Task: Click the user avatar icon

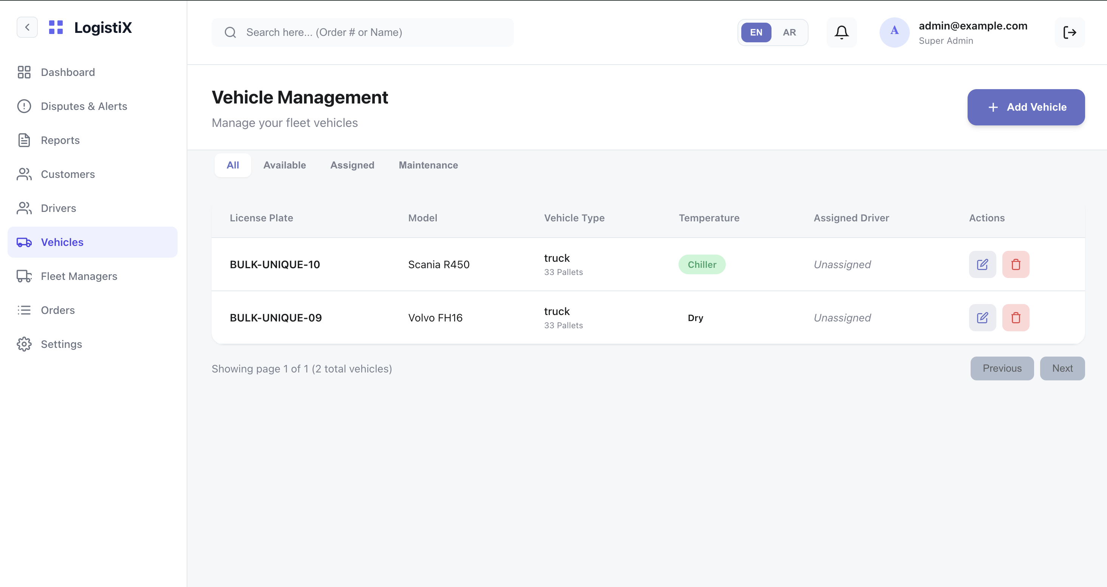Action: coord(894,32)
